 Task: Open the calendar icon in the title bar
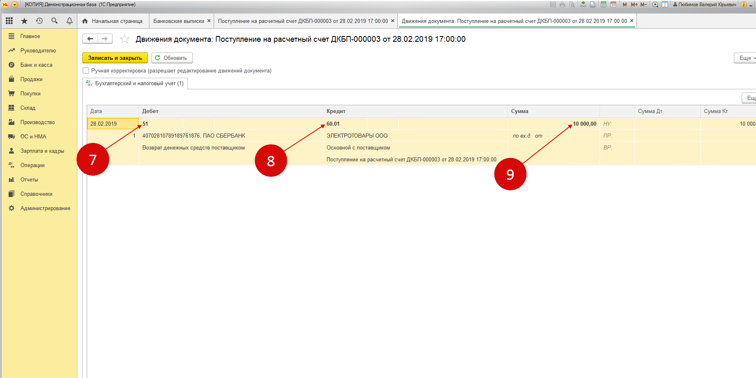tap(613, 5)
